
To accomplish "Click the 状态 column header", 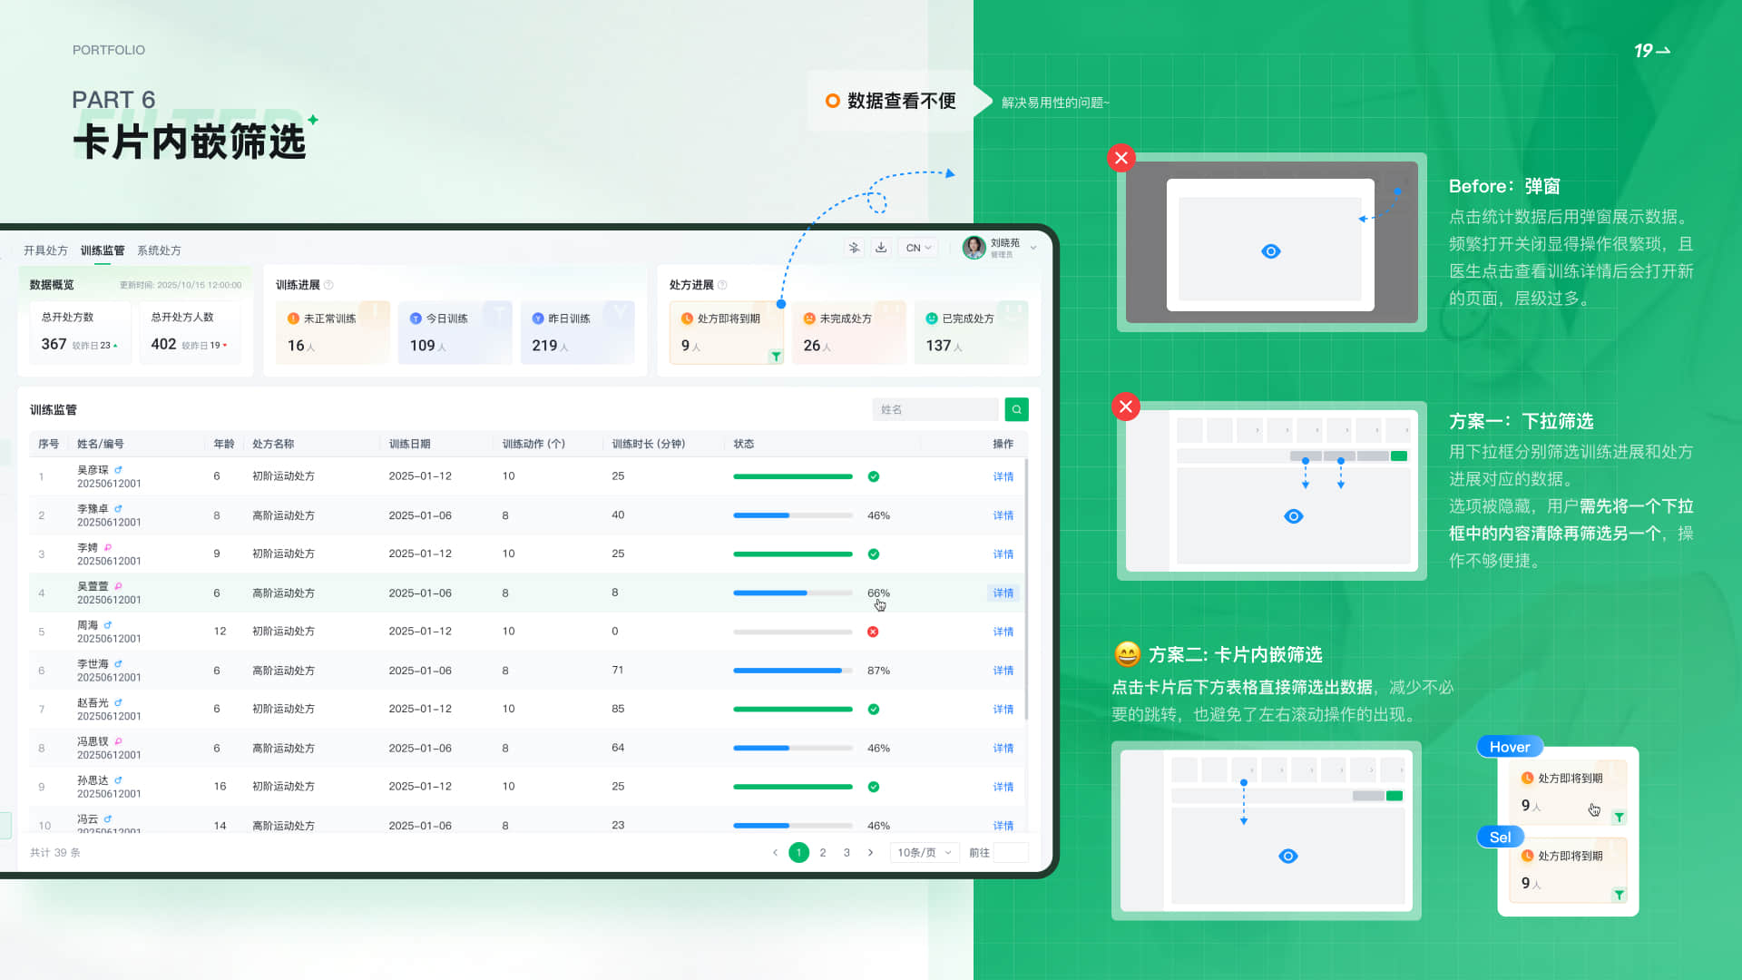I will 744,444.
